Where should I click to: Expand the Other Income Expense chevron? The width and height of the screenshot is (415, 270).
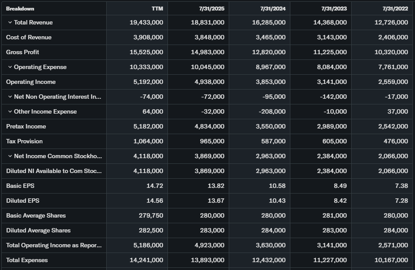coord(10,111)
